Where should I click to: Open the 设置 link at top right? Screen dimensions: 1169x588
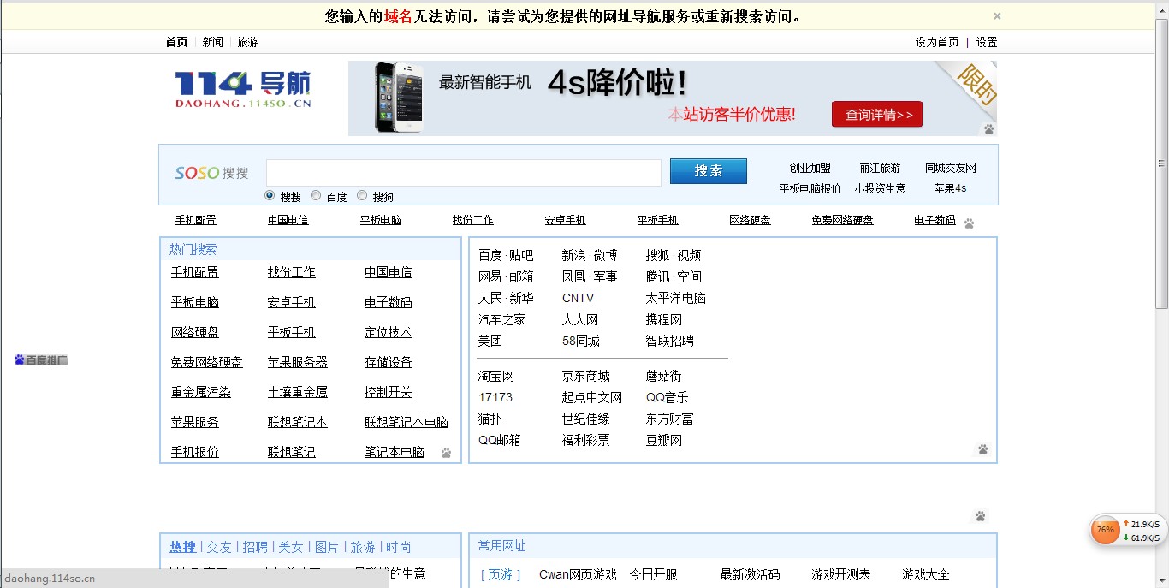(985, 41)
